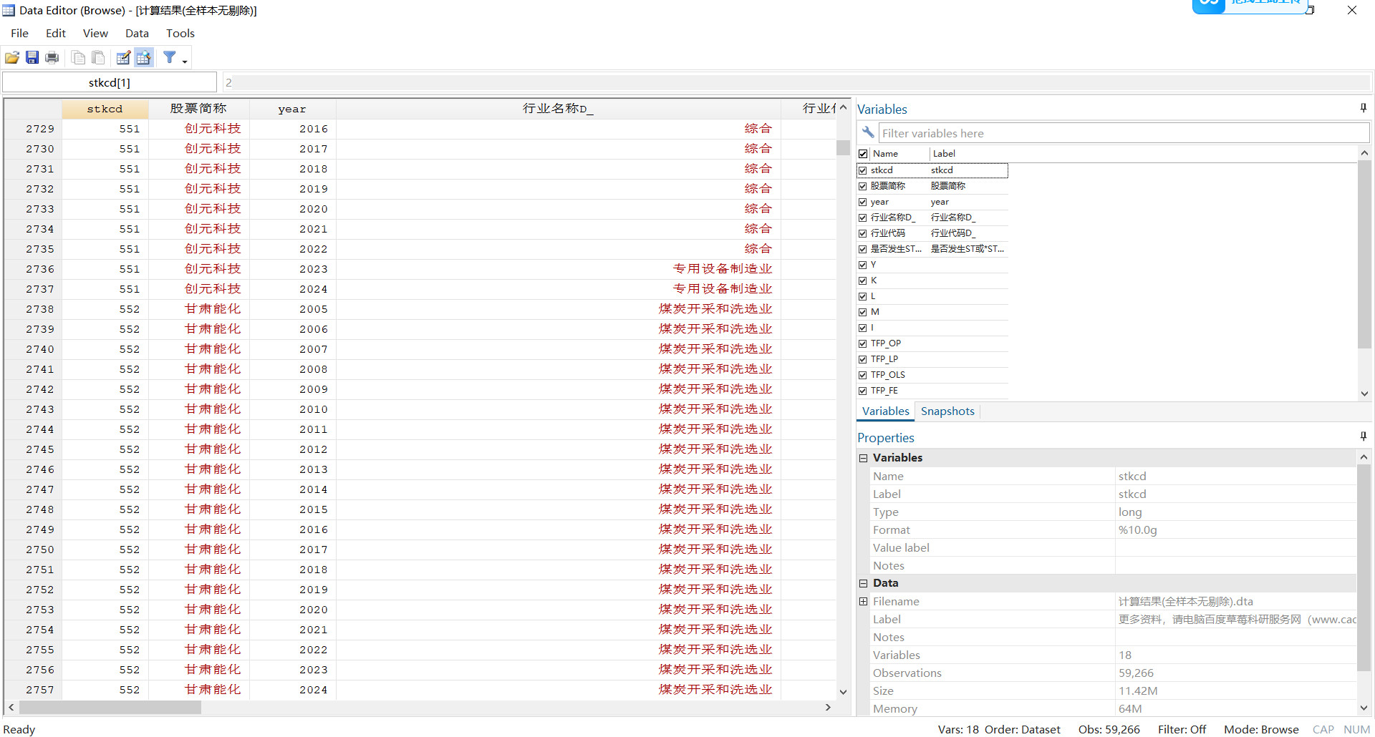Open the filter funnel dropdown arrow
This screenshot has height=737, width=1375.
pos(185,61)
